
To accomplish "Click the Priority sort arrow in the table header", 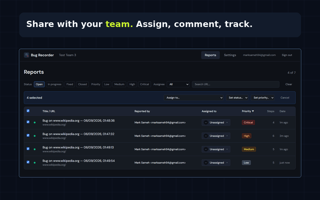I will point(253,111).
